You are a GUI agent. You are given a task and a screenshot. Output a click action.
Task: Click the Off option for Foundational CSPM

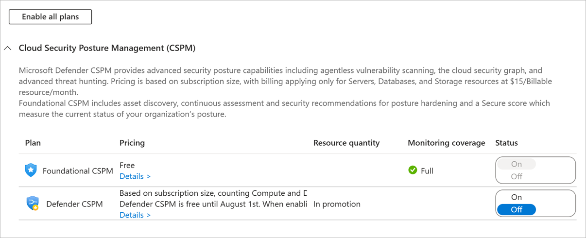pos(517,177)
